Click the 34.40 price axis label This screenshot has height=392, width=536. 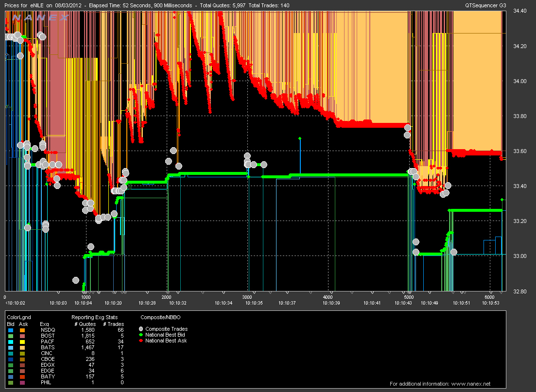coord(520,11)
